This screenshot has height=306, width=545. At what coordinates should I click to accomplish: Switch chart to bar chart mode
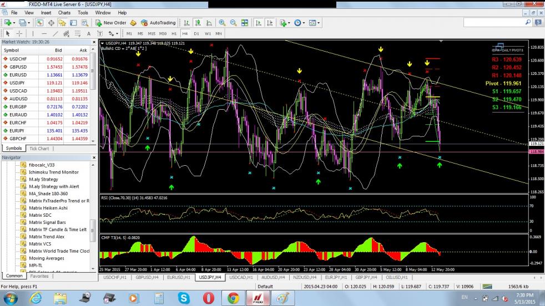point(186,23)
